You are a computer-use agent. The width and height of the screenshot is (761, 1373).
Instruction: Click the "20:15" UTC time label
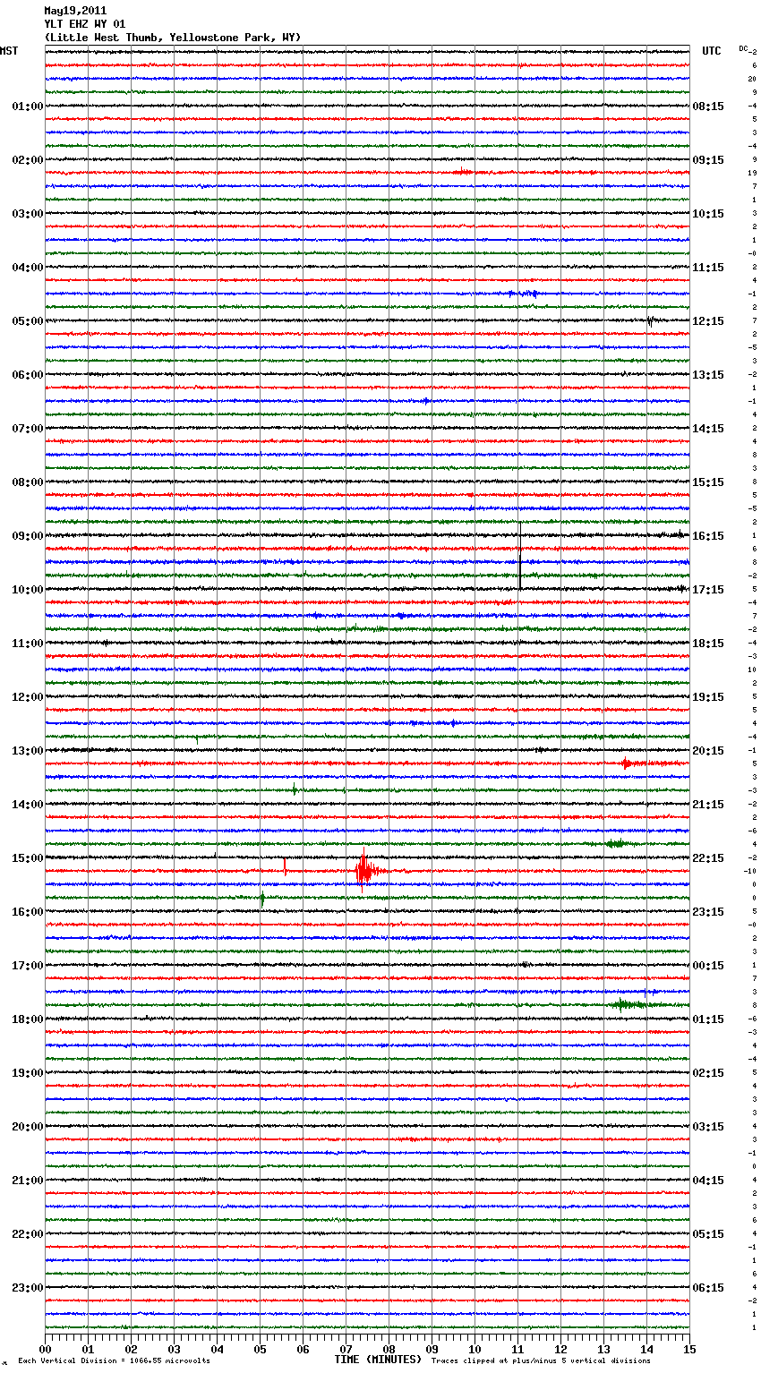(x=708, y=751)
